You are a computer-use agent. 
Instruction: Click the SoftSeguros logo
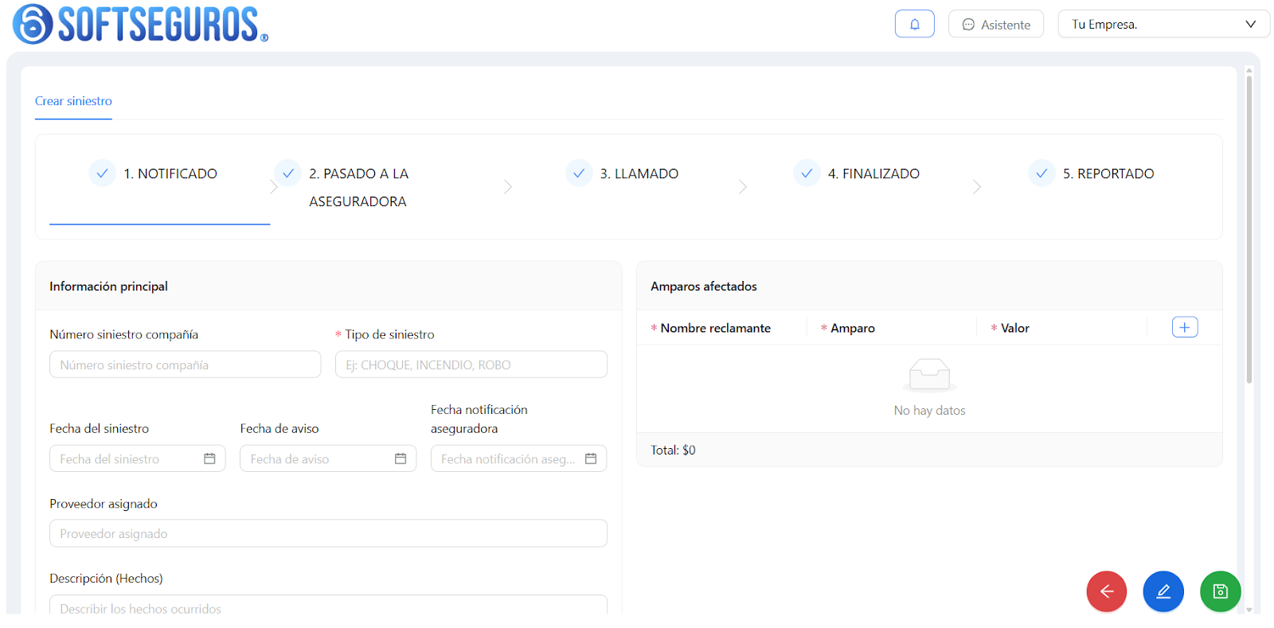(140, 24)
